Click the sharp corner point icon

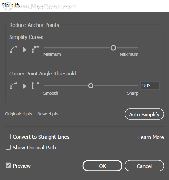tap(35, 86)
